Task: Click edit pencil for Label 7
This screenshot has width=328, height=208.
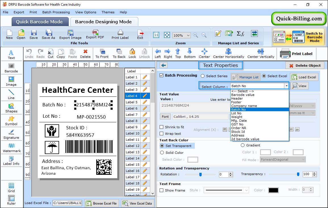Action: tap(145, 115)
